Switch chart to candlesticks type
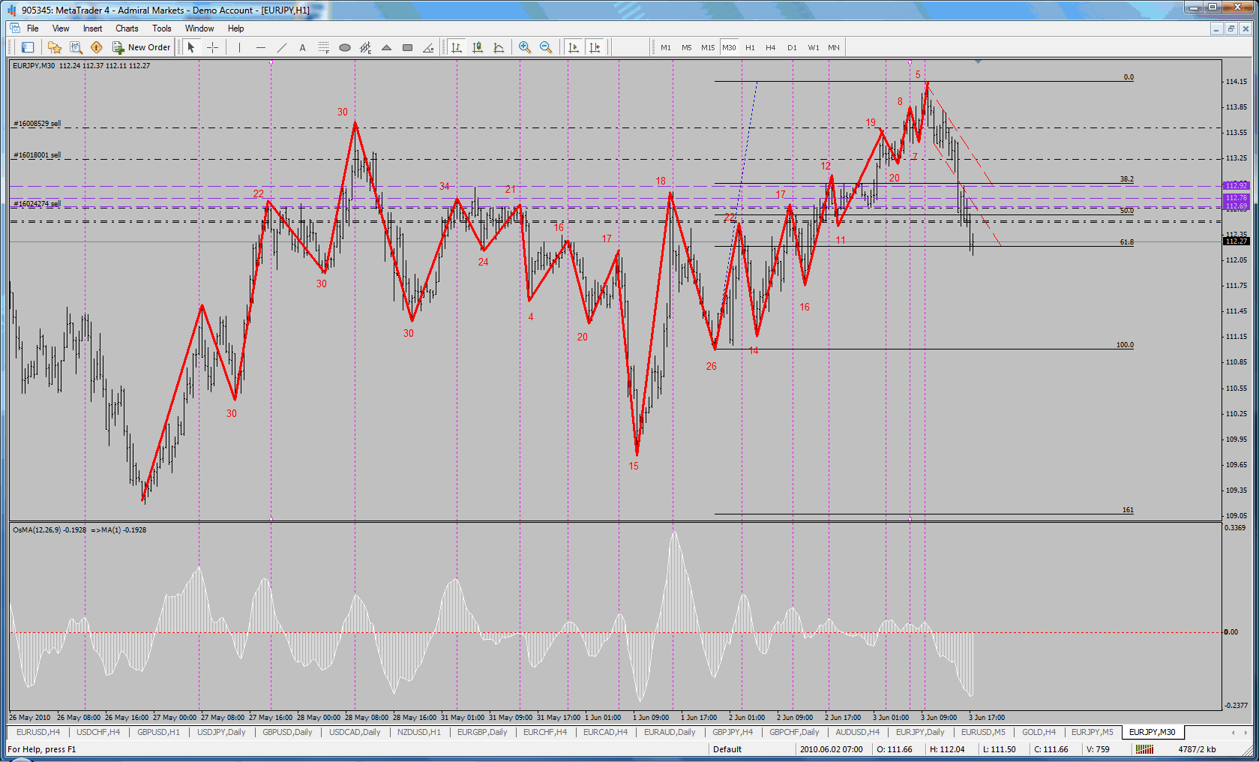1259x762 pixels. tap(478, 47)
